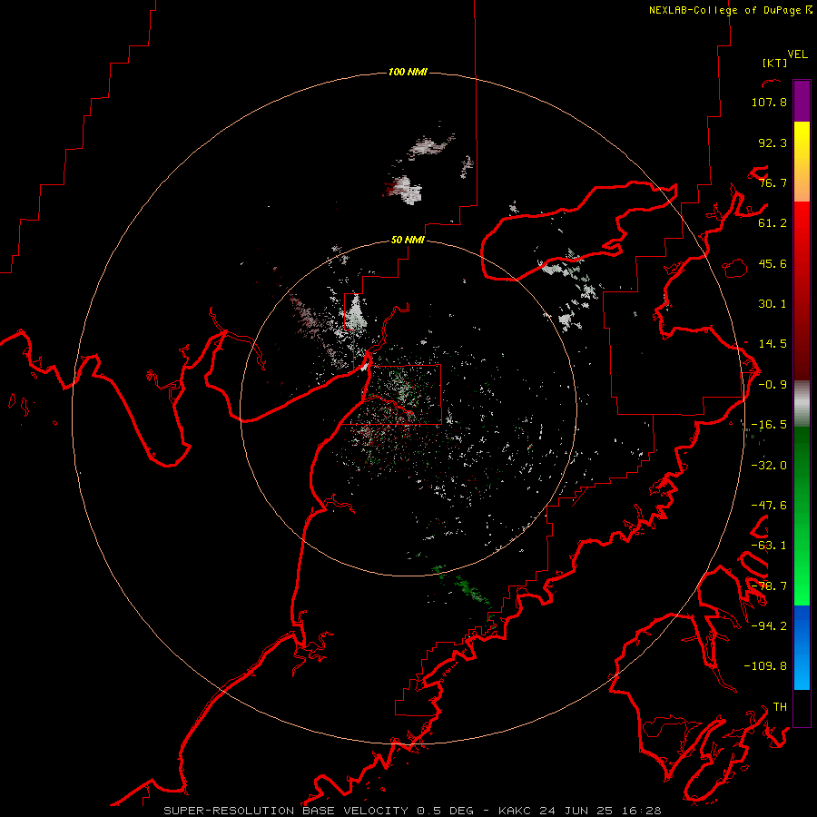Pick the blue segment of the color bar
The image size is (817, 817).
point(802,647)
